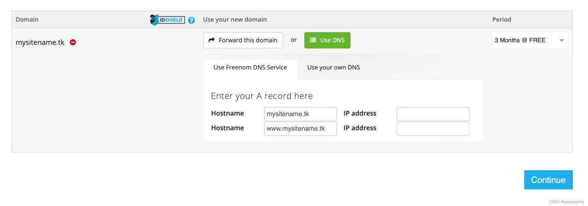Click the Domain column header

(x=27, y=20)
